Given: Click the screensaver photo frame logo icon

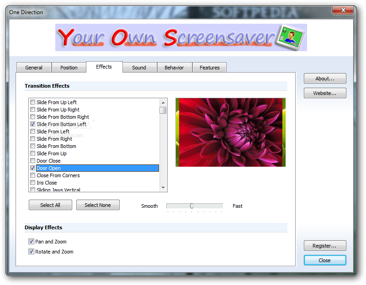Looking at the screenshot, I should click(290, 37).
